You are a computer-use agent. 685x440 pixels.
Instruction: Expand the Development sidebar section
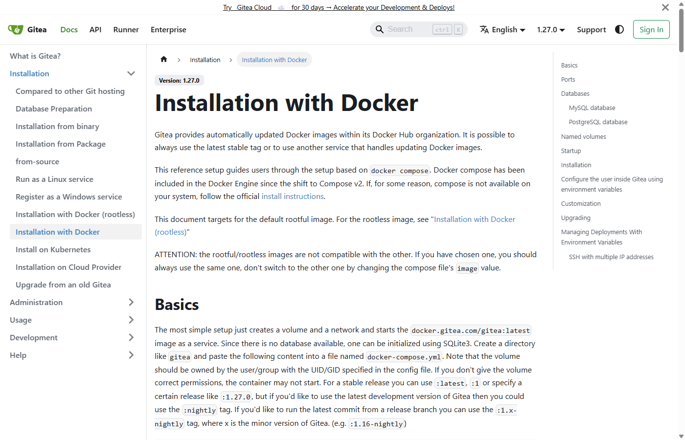(x=131, y=337)
